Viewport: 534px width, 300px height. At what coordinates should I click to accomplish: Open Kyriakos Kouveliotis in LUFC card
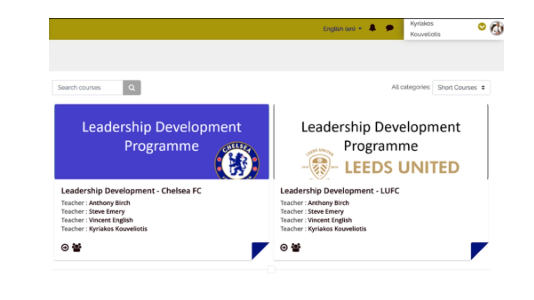click(337, 229)
